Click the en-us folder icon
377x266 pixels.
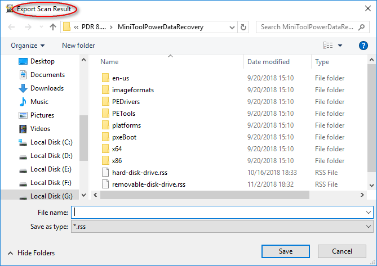point(105,78)
